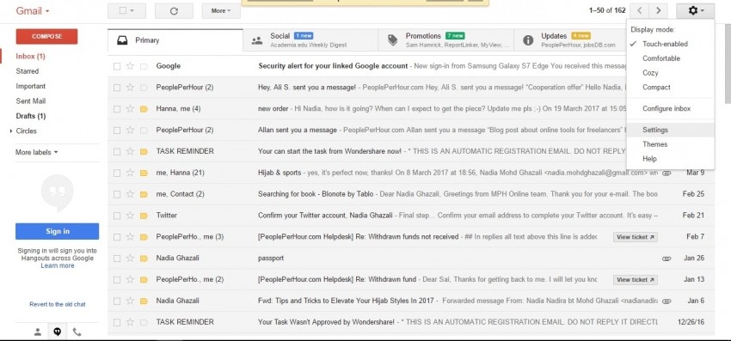
Task: Star the 'new order' email from Hanna
Action: [130, 109]
